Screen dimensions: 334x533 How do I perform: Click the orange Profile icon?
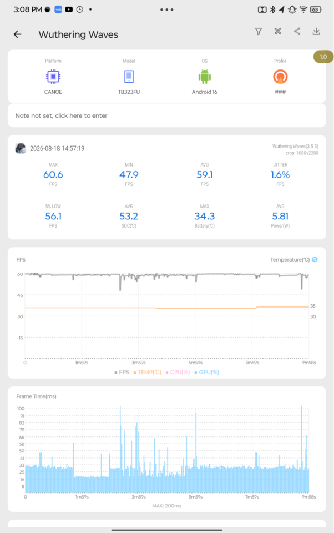280,77
